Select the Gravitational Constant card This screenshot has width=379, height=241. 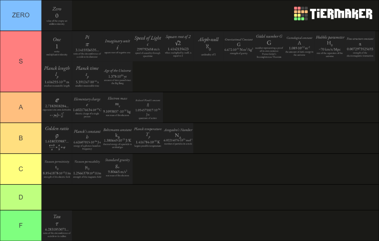point(239,46)
